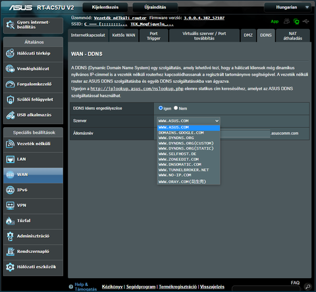This screenshot has height=292, width=316.
Task: Click the TEK_Megfigyelo SSID link
Action: pyautogui.click(x=152, y=24)
